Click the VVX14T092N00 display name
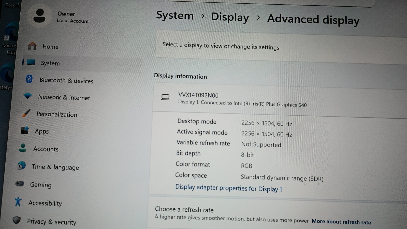407x229 pixels. 198,95
